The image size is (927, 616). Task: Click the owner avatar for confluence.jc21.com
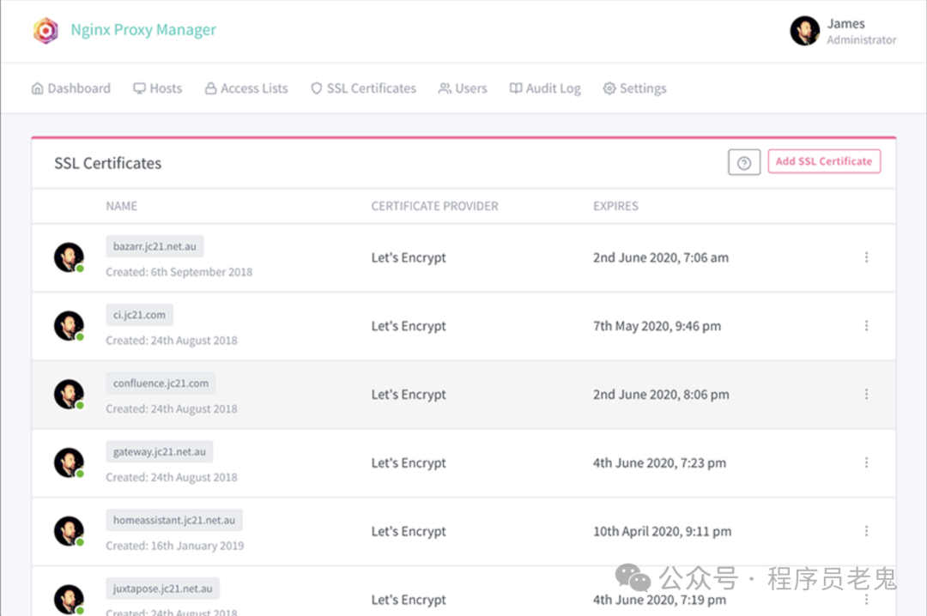tap(69, 395)
